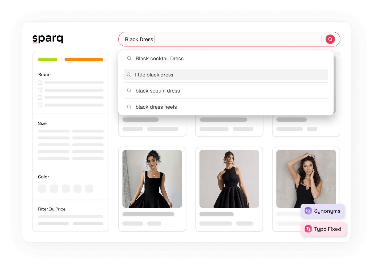377x269 pixels.
Task: Click the pink Ti icon on Typo Fixed badge
Action: (308, 229)
